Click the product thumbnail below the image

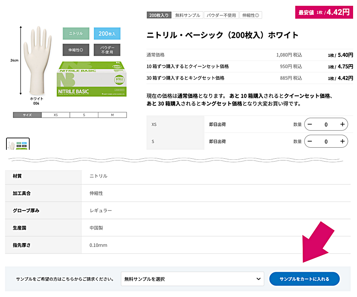point(18,144)
